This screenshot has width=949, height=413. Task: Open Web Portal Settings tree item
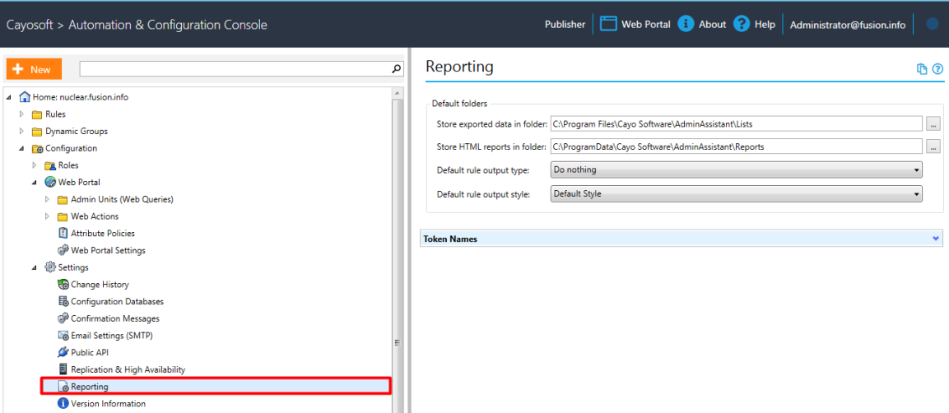coord(109,250)
